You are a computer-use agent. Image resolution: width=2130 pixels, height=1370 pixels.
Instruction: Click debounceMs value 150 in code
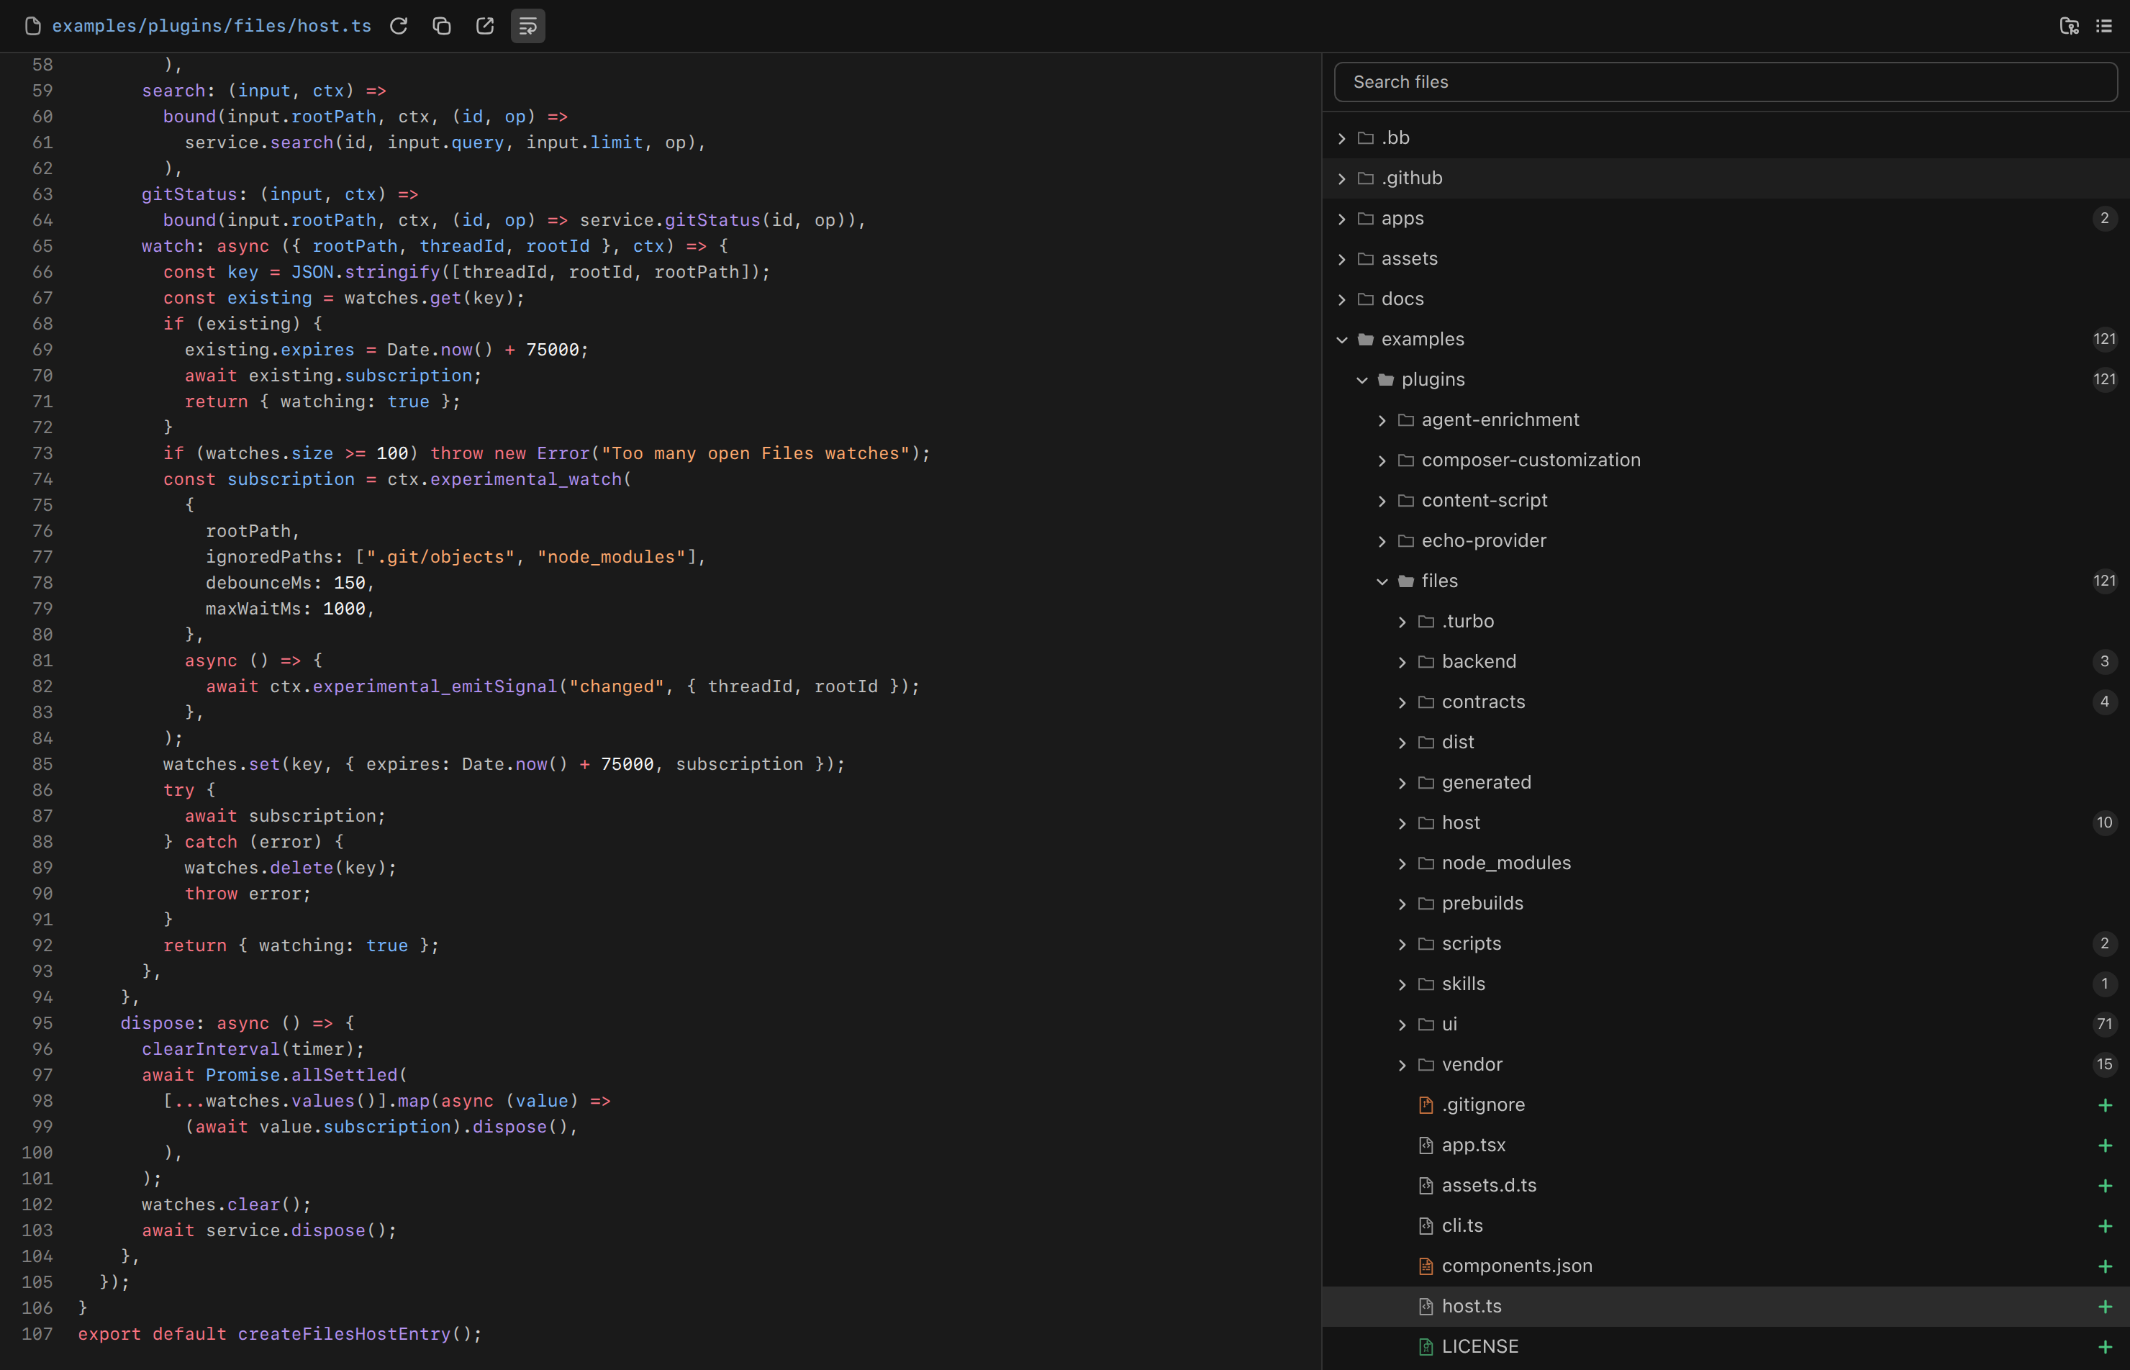click(350, 584)
